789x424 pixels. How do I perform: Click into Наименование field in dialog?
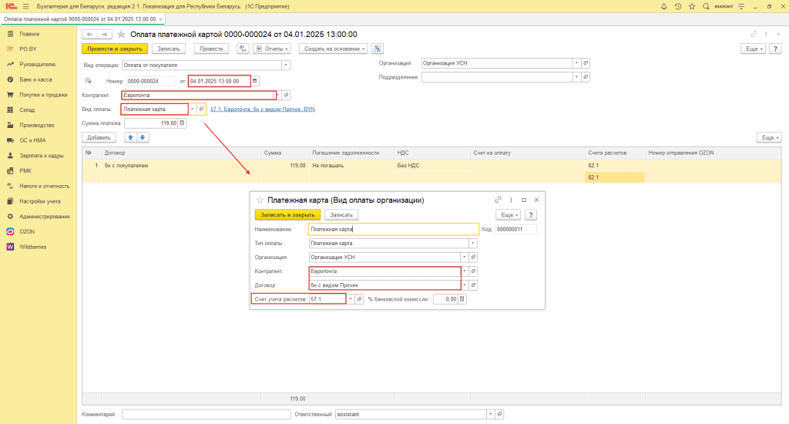click(x=393, y=229)
